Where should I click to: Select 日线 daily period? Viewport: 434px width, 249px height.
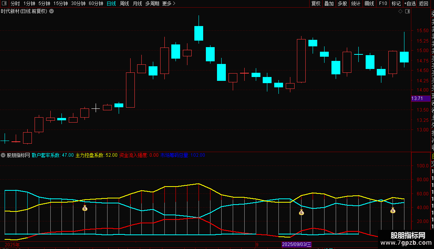click(111, 3)
